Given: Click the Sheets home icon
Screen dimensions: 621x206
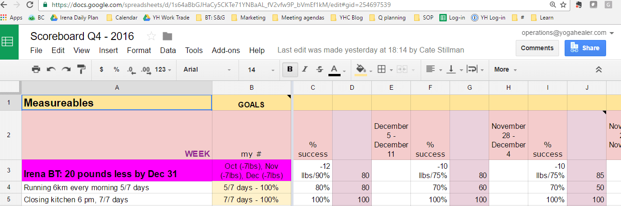Looking at the screenshot, I should (8, 42).
